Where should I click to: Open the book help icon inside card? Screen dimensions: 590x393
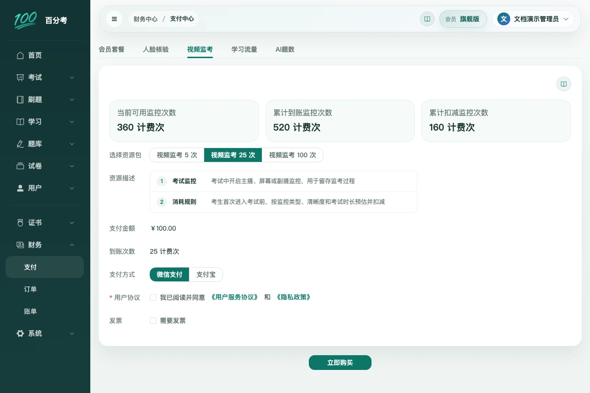click(x=564, y=84)
